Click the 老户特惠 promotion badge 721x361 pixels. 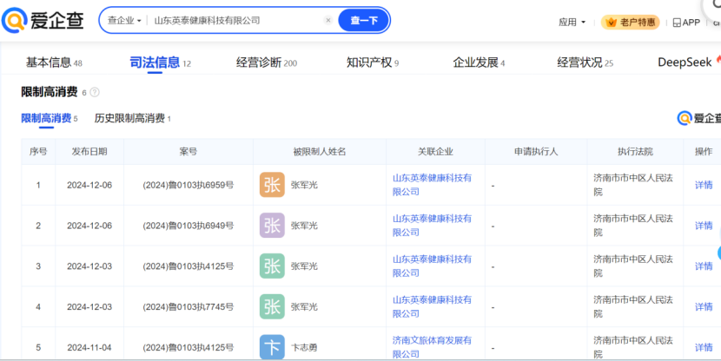click(x=631, y=22)
